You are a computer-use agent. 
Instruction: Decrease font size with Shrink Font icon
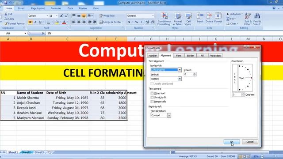[x=66, y=16]
